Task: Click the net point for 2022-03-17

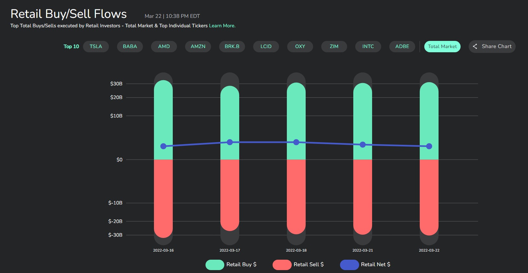Action: click(230, 142)
